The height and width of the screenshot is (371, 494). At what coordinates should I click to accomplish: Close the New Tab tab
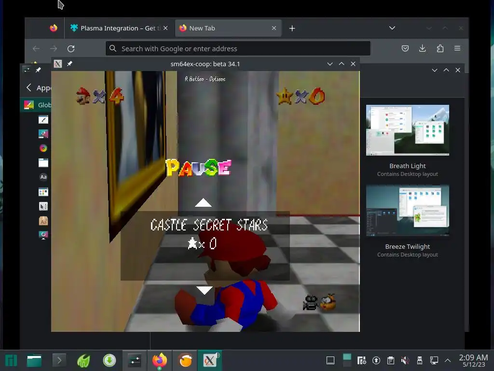coord(274,28)
